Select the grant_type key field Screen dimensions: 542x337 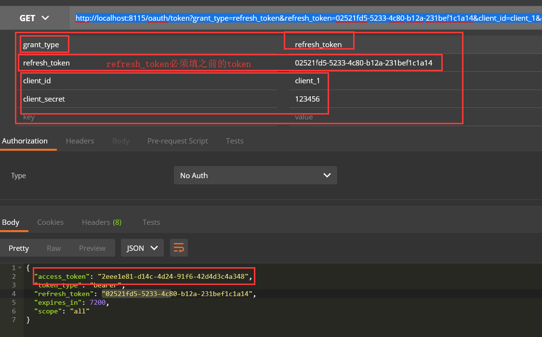(147, 45)
